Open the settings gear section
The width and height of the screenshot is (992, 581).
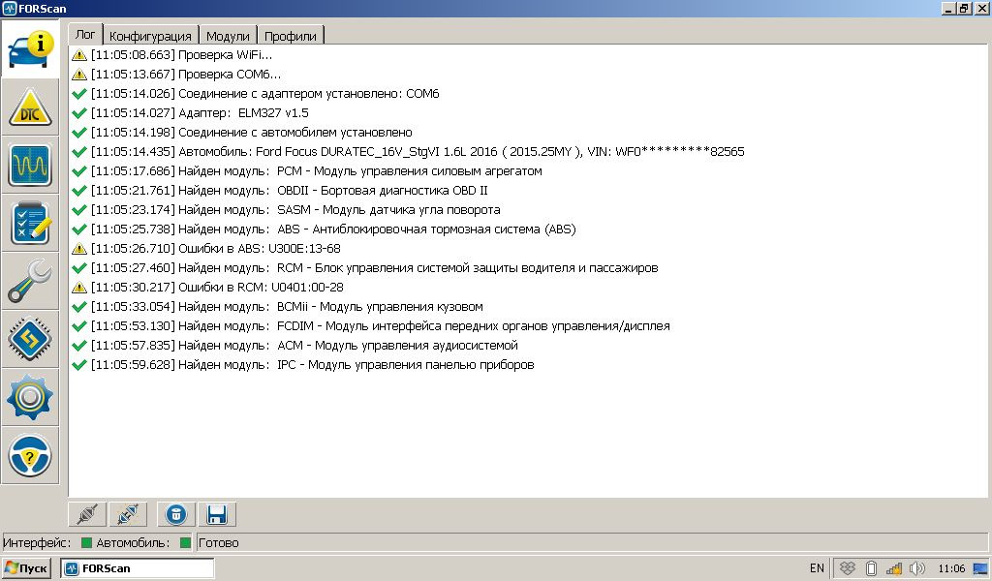click(30, 398)
